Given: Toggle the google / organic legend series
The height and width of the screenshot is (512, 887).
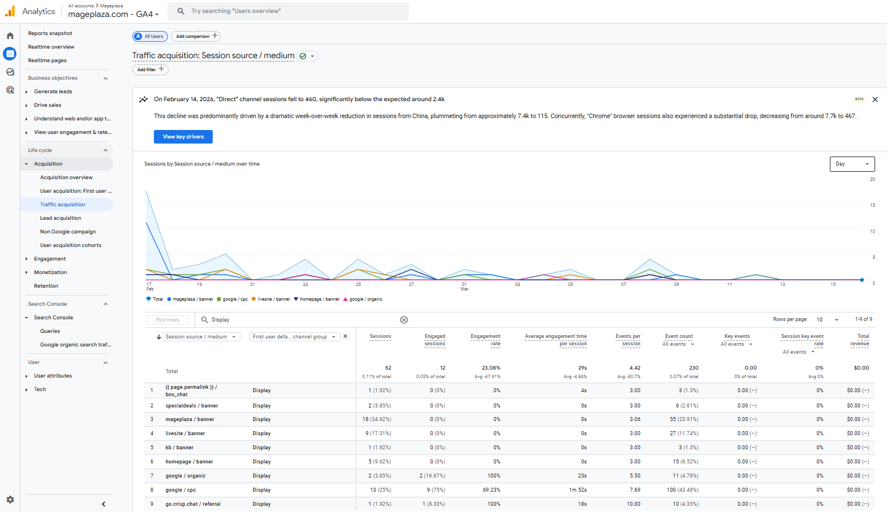Looking at the screenshot, I should coord(365,299).
